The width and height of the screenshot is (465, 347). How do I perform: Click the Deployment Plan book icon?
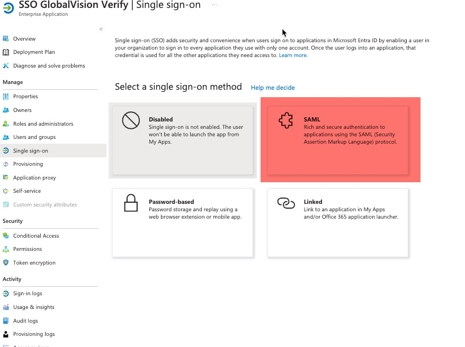6,52
